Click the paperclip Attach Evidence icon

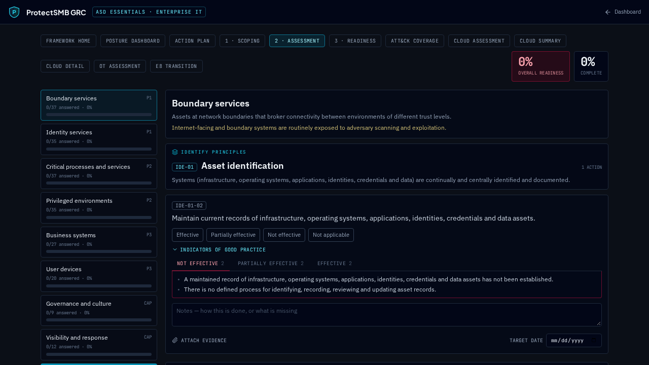point(175,341)
